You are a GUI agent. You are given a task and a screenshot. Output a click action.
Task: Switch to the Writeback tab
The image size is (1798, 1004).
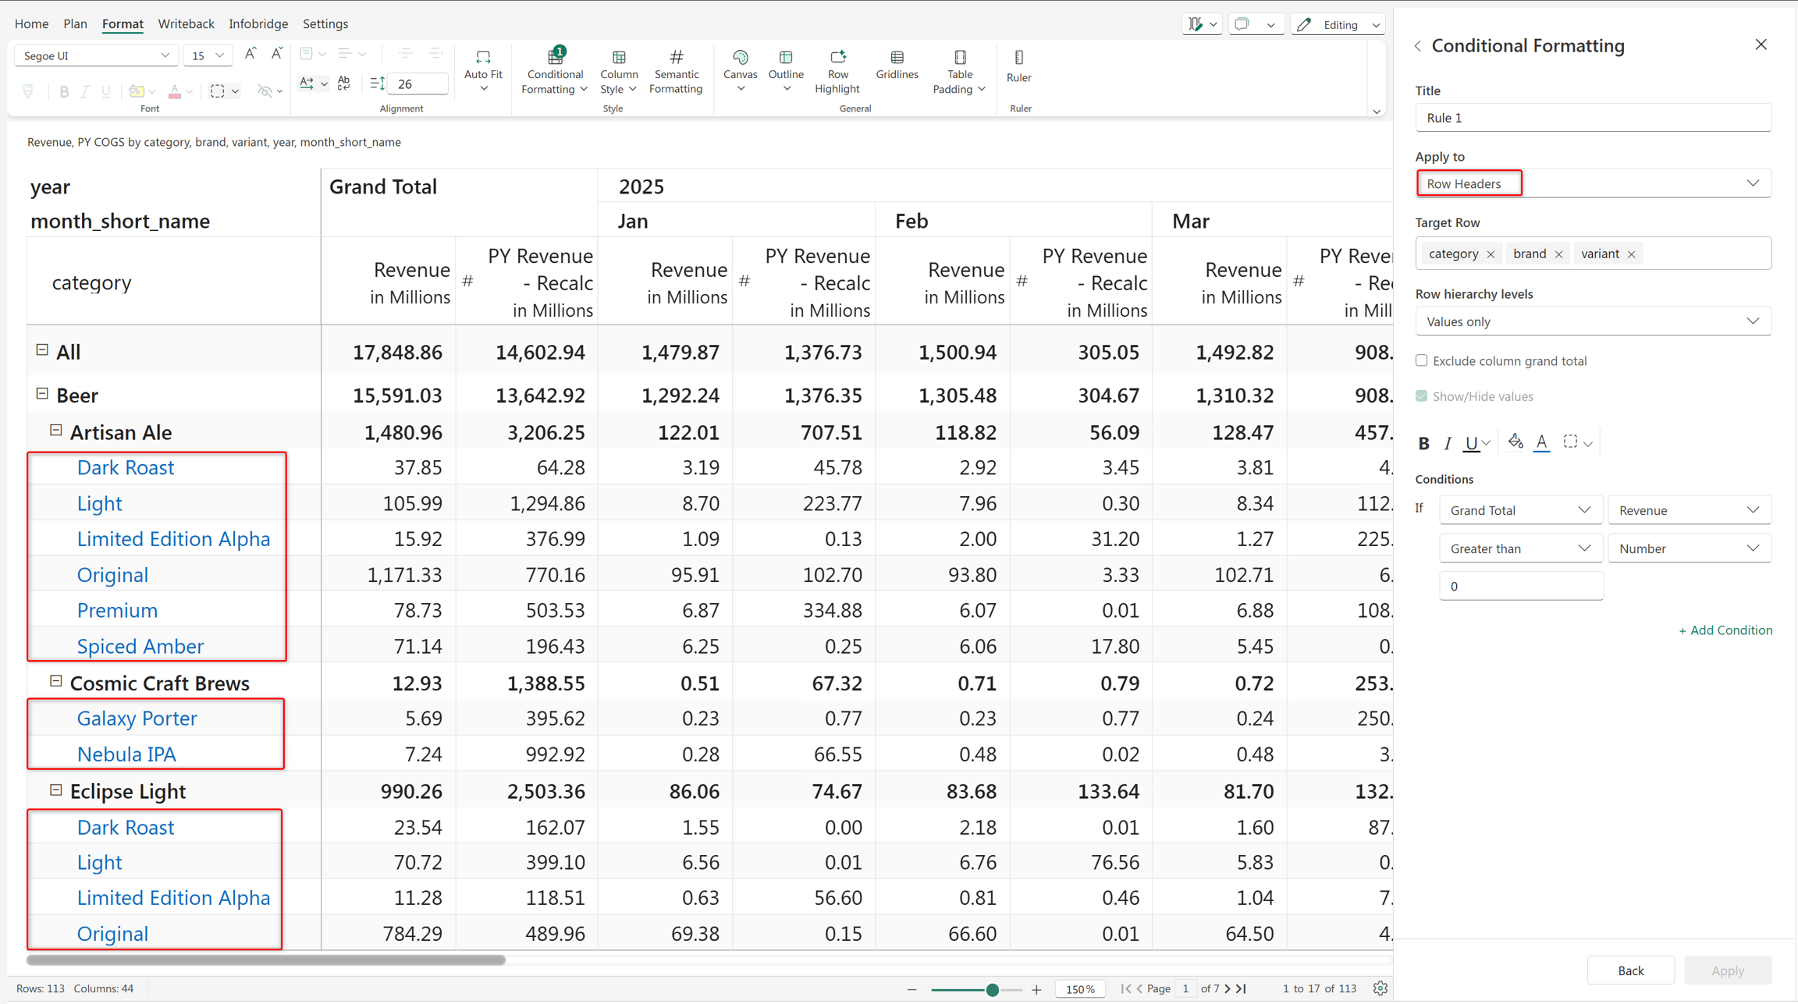(186, 23)
